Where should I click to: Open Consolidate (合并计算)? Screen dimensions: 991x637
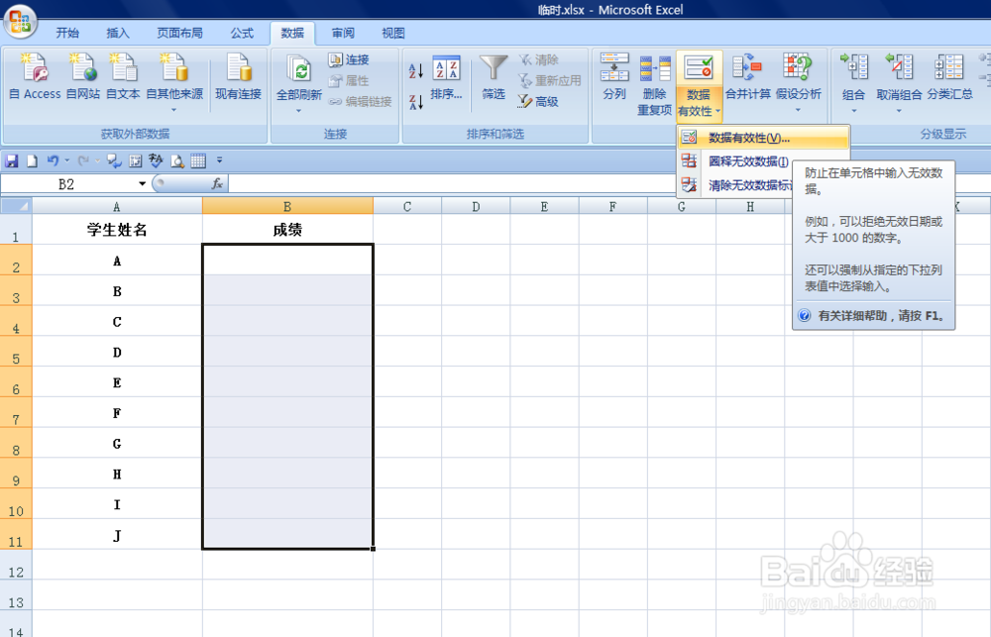(x=747, y=77)
